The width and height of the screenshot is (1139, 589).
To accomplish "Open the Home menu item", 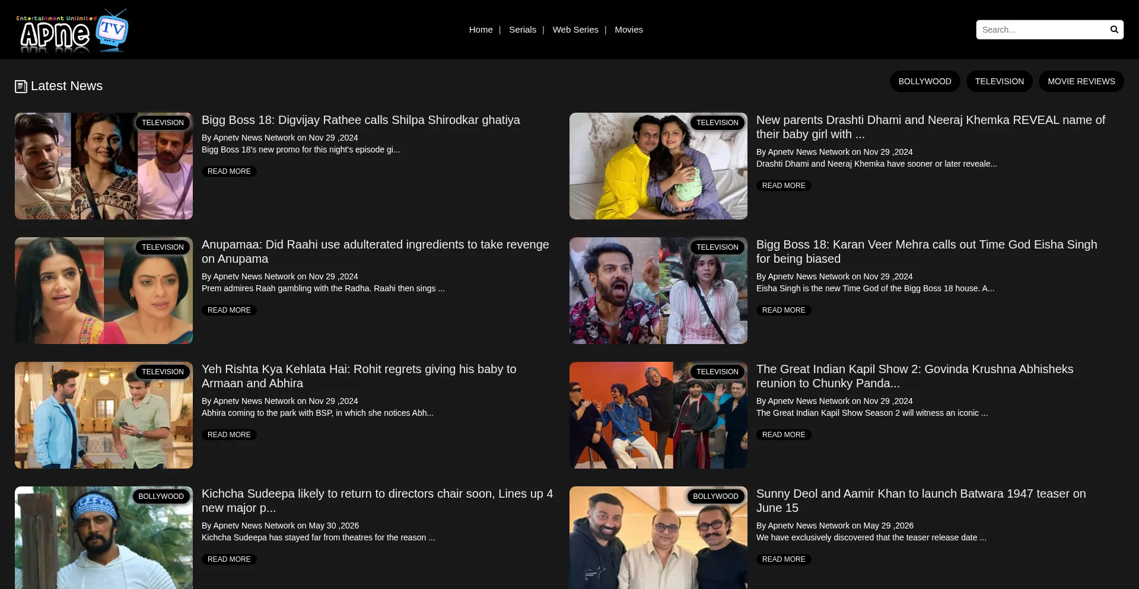I will [x=481, y=30].
